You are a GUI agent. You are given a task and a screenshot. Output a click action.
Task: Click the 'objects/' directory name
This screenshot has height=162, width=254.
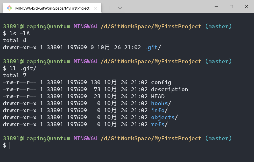[164, 117]
